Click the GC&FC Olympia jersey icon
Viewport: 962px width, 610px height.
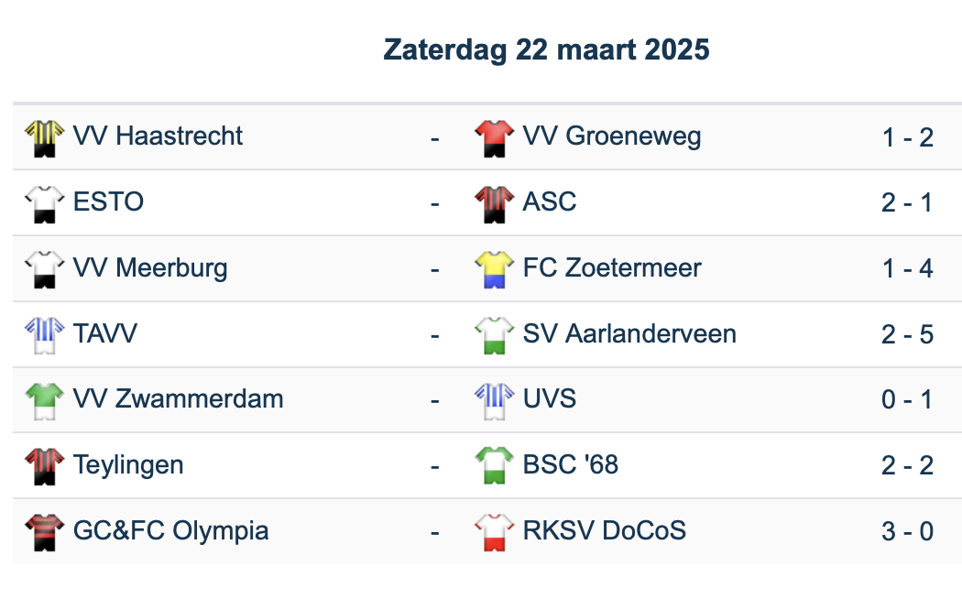tap(43, 532)
